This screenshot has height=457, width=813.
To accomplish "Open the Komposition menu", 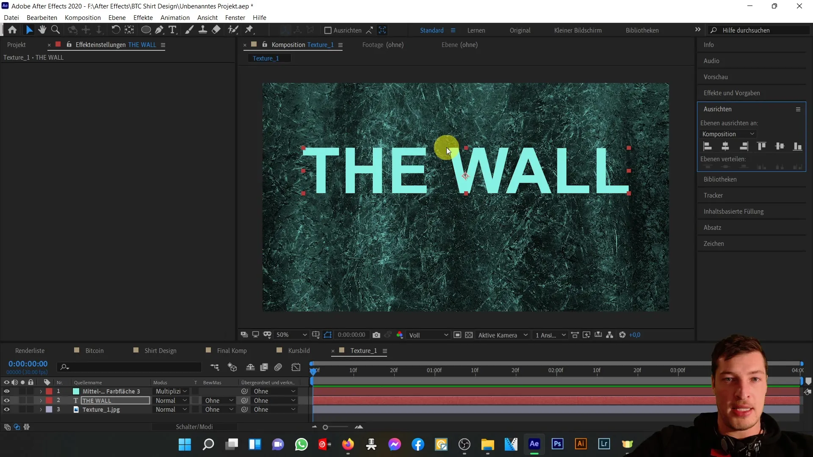I will 83,18.
